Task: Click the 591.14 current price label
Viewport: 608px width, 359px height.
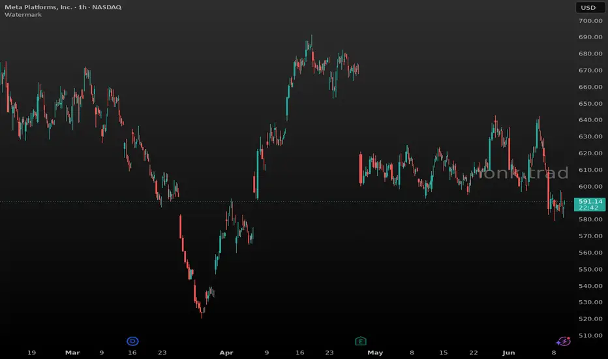Action: click(590, 204)
